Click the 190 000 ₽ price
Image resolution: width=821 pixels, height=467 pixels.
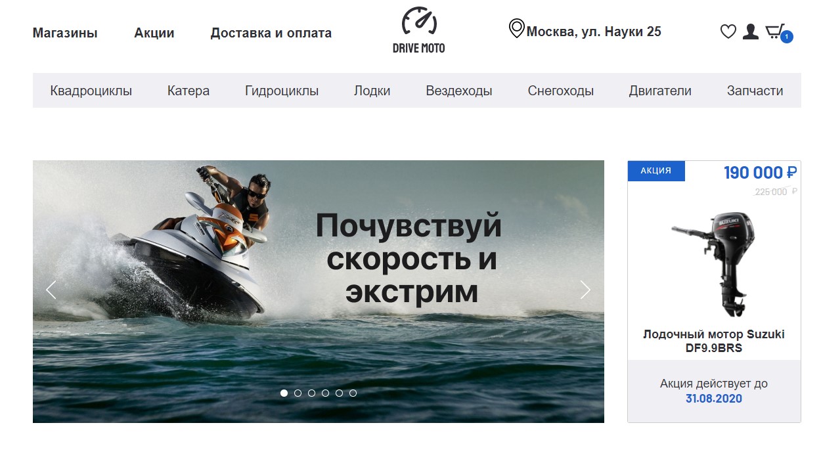point(761,173)
